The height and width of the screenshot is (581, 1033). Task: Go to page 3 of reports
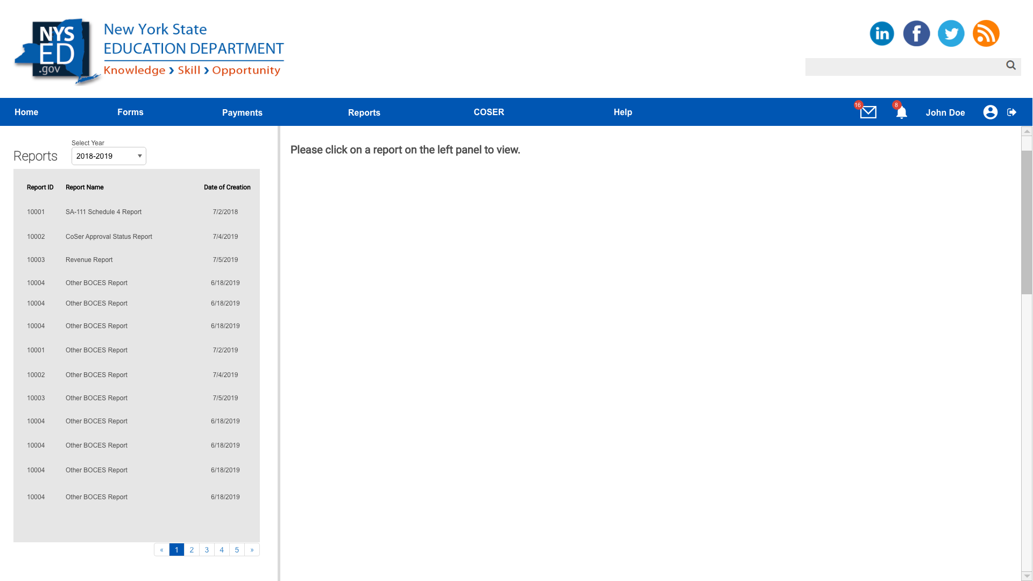207,550
